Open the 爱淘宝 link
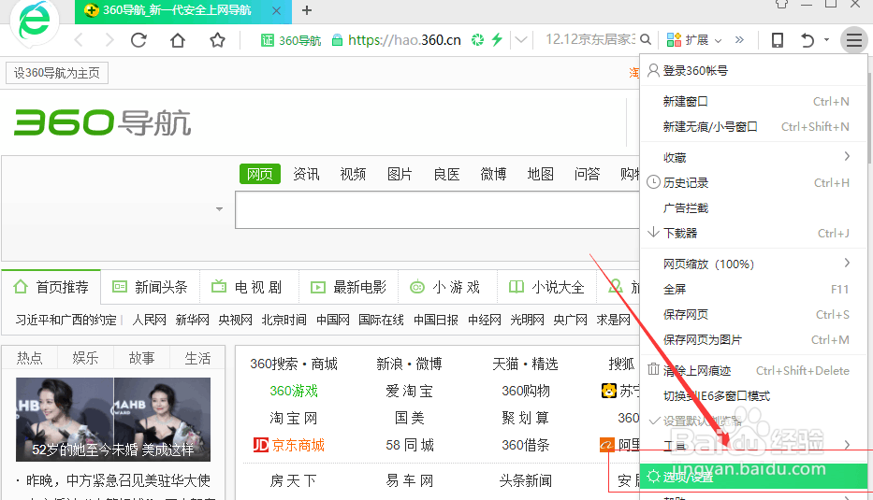This screenshot has width=873, height=500. point(409,391)
